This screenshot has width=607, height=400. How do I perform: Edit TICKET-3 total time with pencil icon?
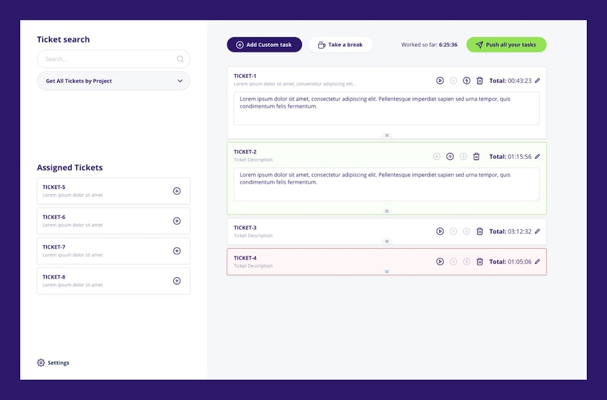(x=537, y=231)
